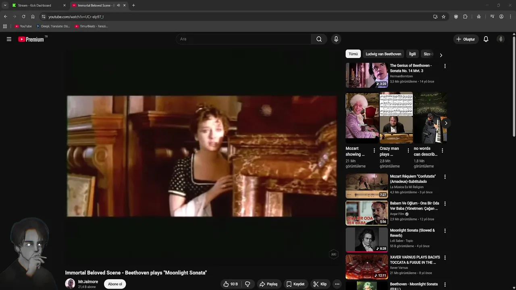Open the no words can describe Short thumbnail
Viewport: 516px width, 290px height.
click(x=430, y=118)
